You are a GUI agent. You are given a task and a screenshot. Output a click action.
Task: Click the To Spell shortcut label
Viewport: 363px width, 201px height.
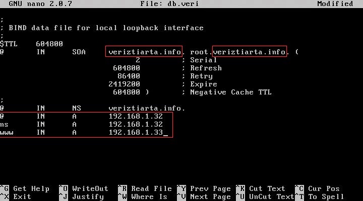326,197
